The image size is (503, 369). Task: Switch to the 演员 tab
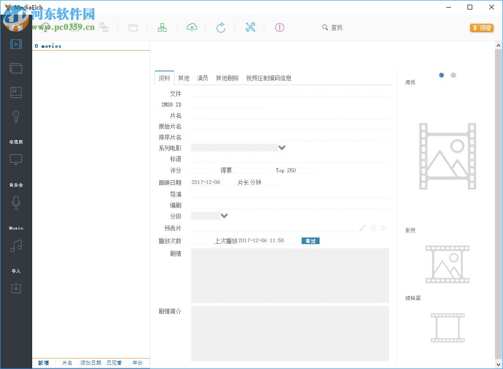[202, 78]
